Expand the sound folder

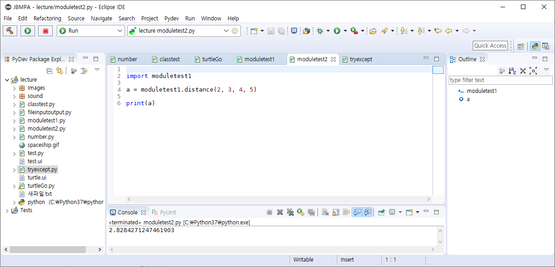(15, 96)
